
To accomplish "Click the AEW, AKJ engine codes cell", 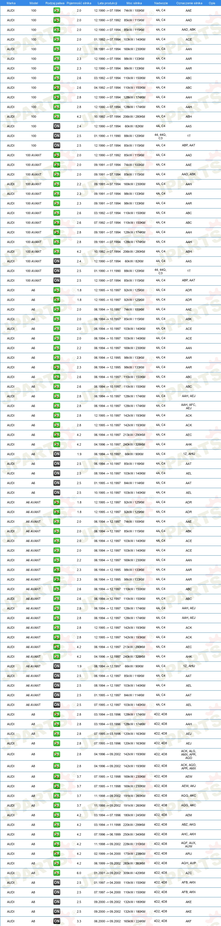I will [x=189, y=786].
